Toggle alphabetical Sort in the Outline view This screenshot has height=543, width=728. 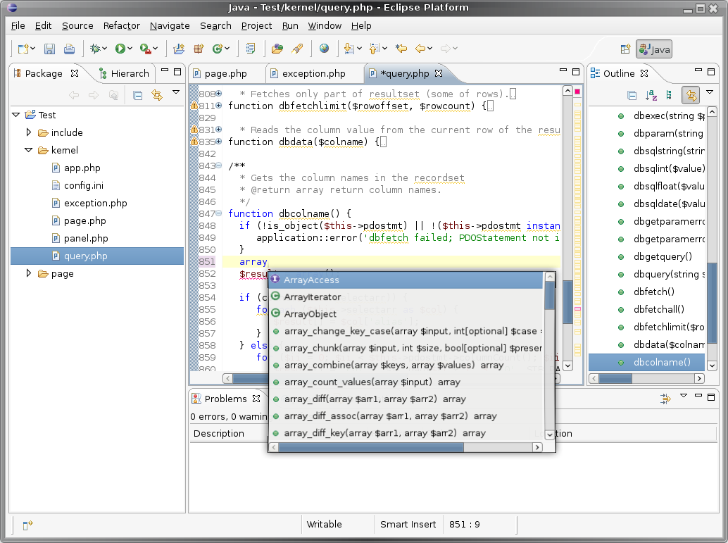(651, 96)
